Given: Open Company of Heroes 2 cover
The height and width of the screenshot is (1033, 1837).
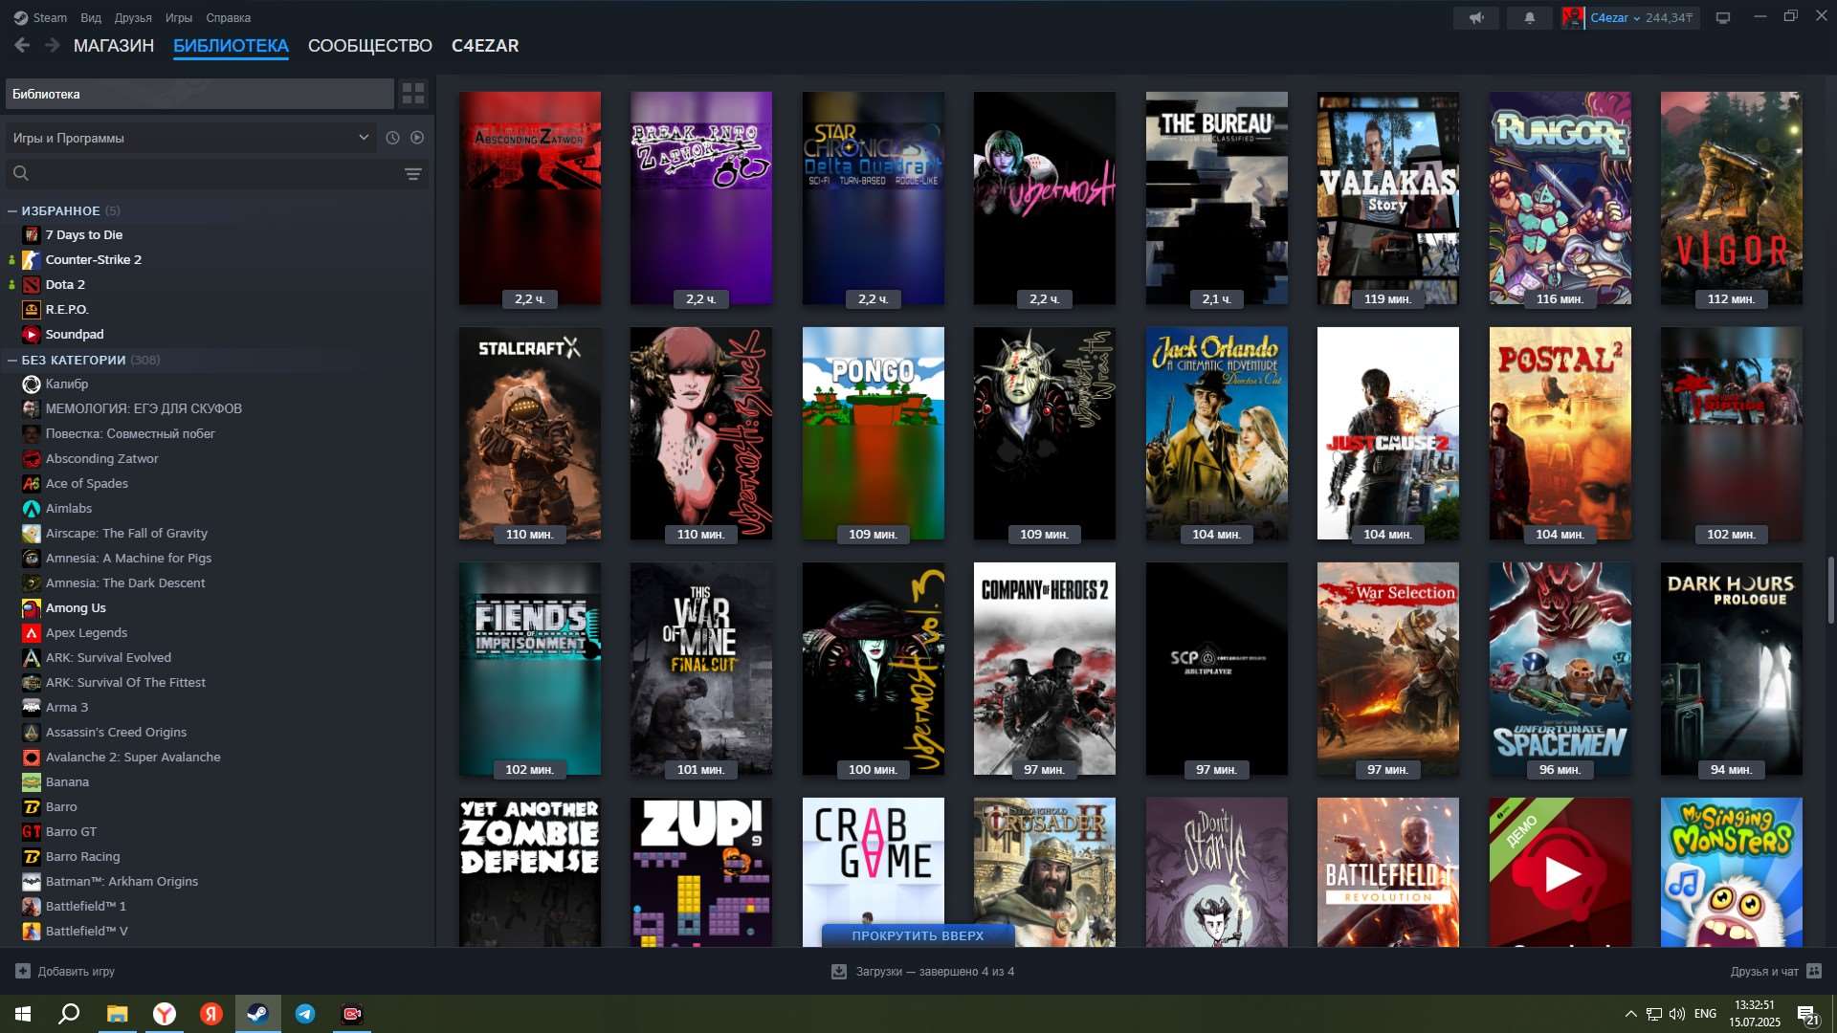Looking at the screenshot, I should (1044, 669).
